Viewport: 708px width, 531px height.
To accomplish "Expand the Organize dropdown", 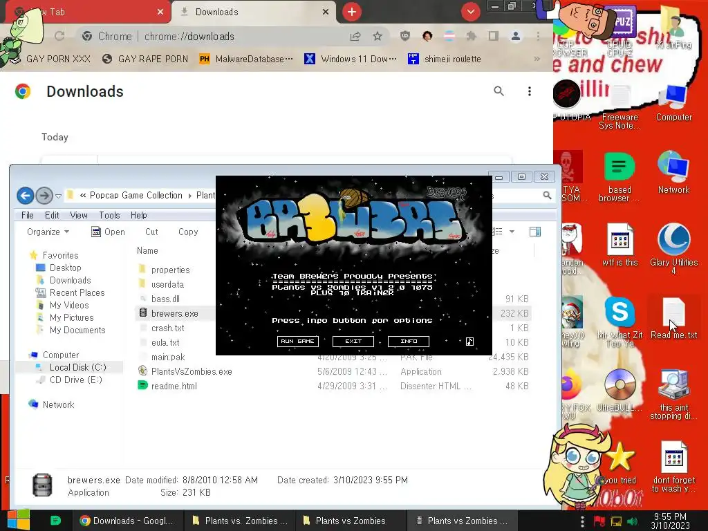I will coord(48,232).
